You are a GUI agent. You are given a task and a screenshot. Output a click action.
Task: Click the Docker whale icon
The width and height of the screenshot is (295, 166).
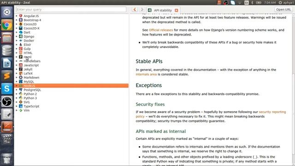(x=21, y=41)
